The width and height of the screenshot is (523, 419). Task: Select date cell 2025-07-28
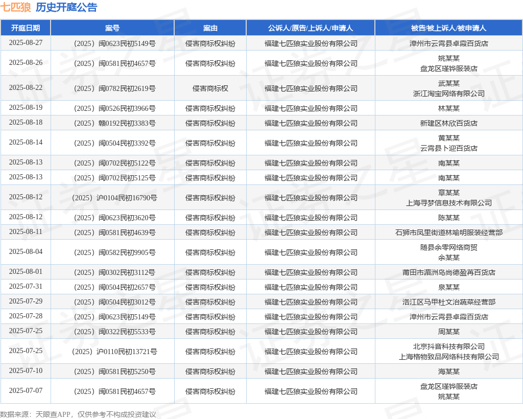26,316
